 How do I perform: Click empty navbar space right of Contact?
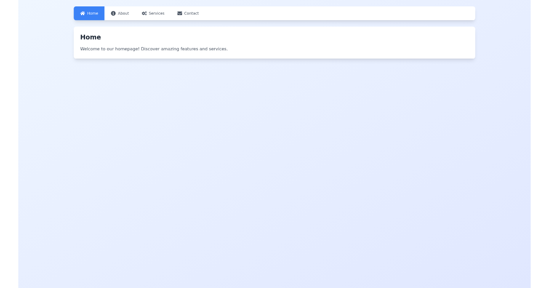(339, 13)
